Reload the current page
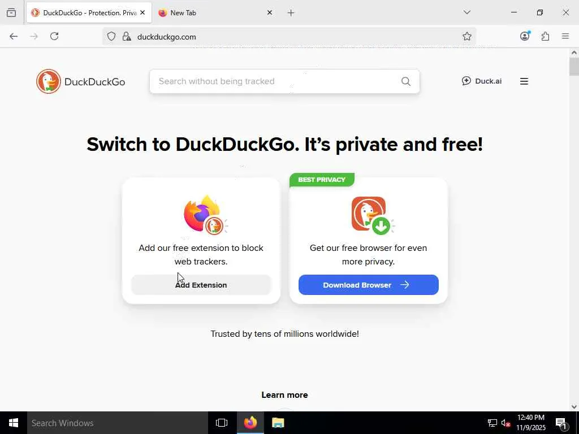This screenshot has height=434, width=579. (54, 37)
